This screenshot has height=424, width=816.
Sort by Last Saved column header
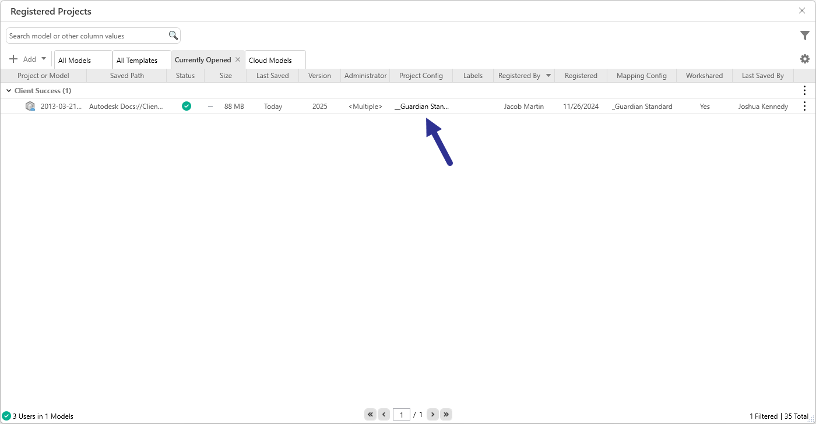coord(273,76)
